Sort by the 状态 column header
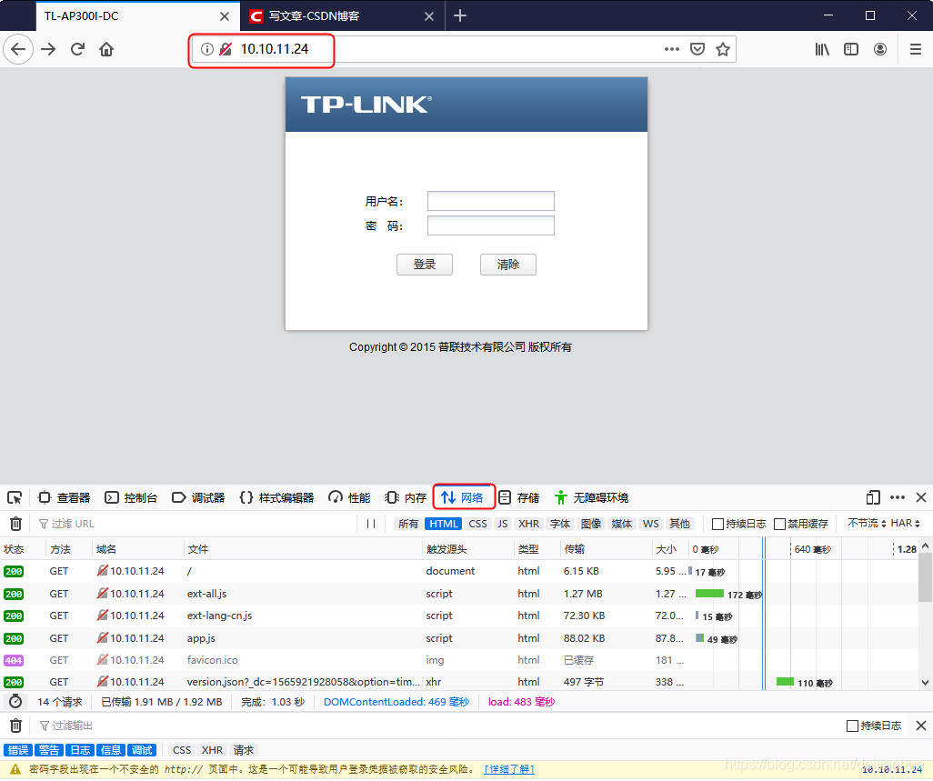933x781 pixels. coord(23,549)
